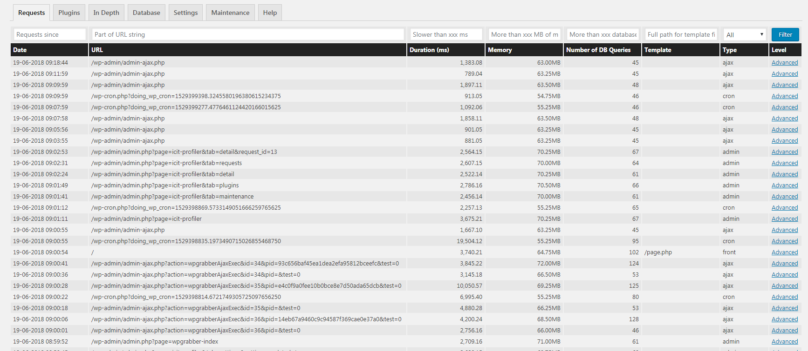Open Advanced link for the /page.php front request
This screenshot has width=808, height=351.
pyautogui.click(x=785, y=252)
